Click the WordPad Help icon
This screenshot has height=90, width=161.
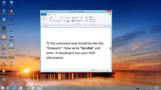[110, 14]
